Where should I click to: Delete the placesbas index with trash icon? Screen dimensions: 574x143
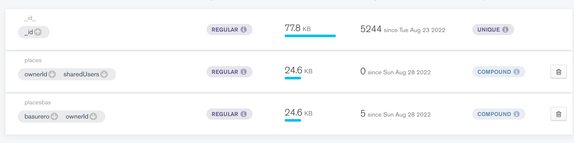click(558, 114)
